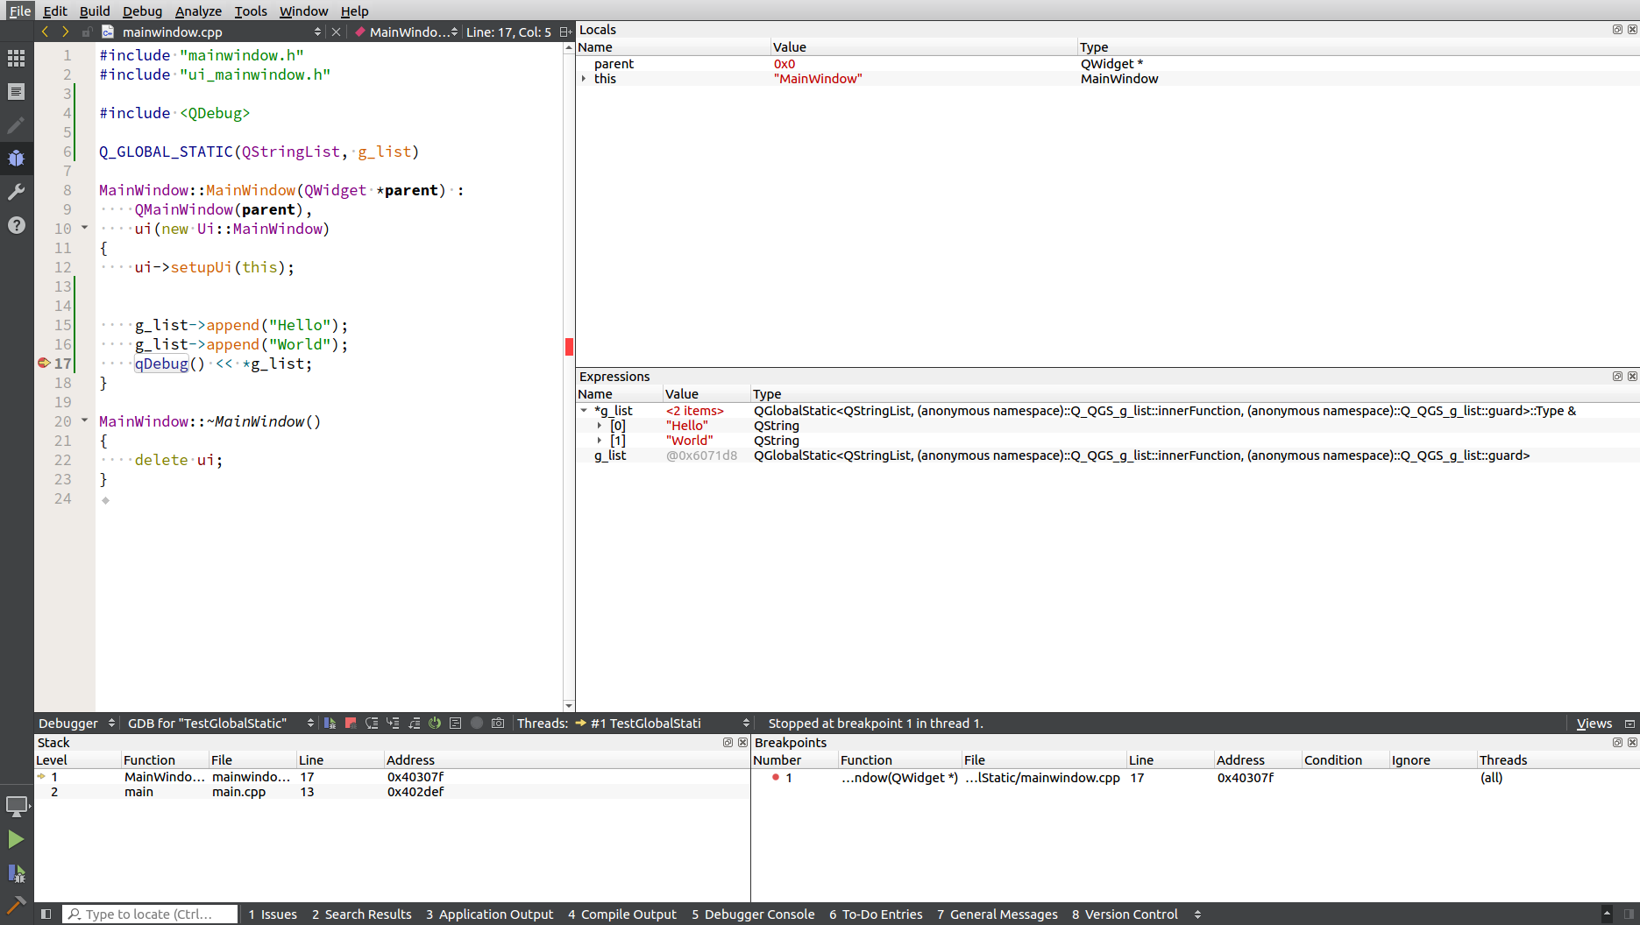Click the green Run button
Viewport: 1640px width, 925px height.
(x=16, y=839)
